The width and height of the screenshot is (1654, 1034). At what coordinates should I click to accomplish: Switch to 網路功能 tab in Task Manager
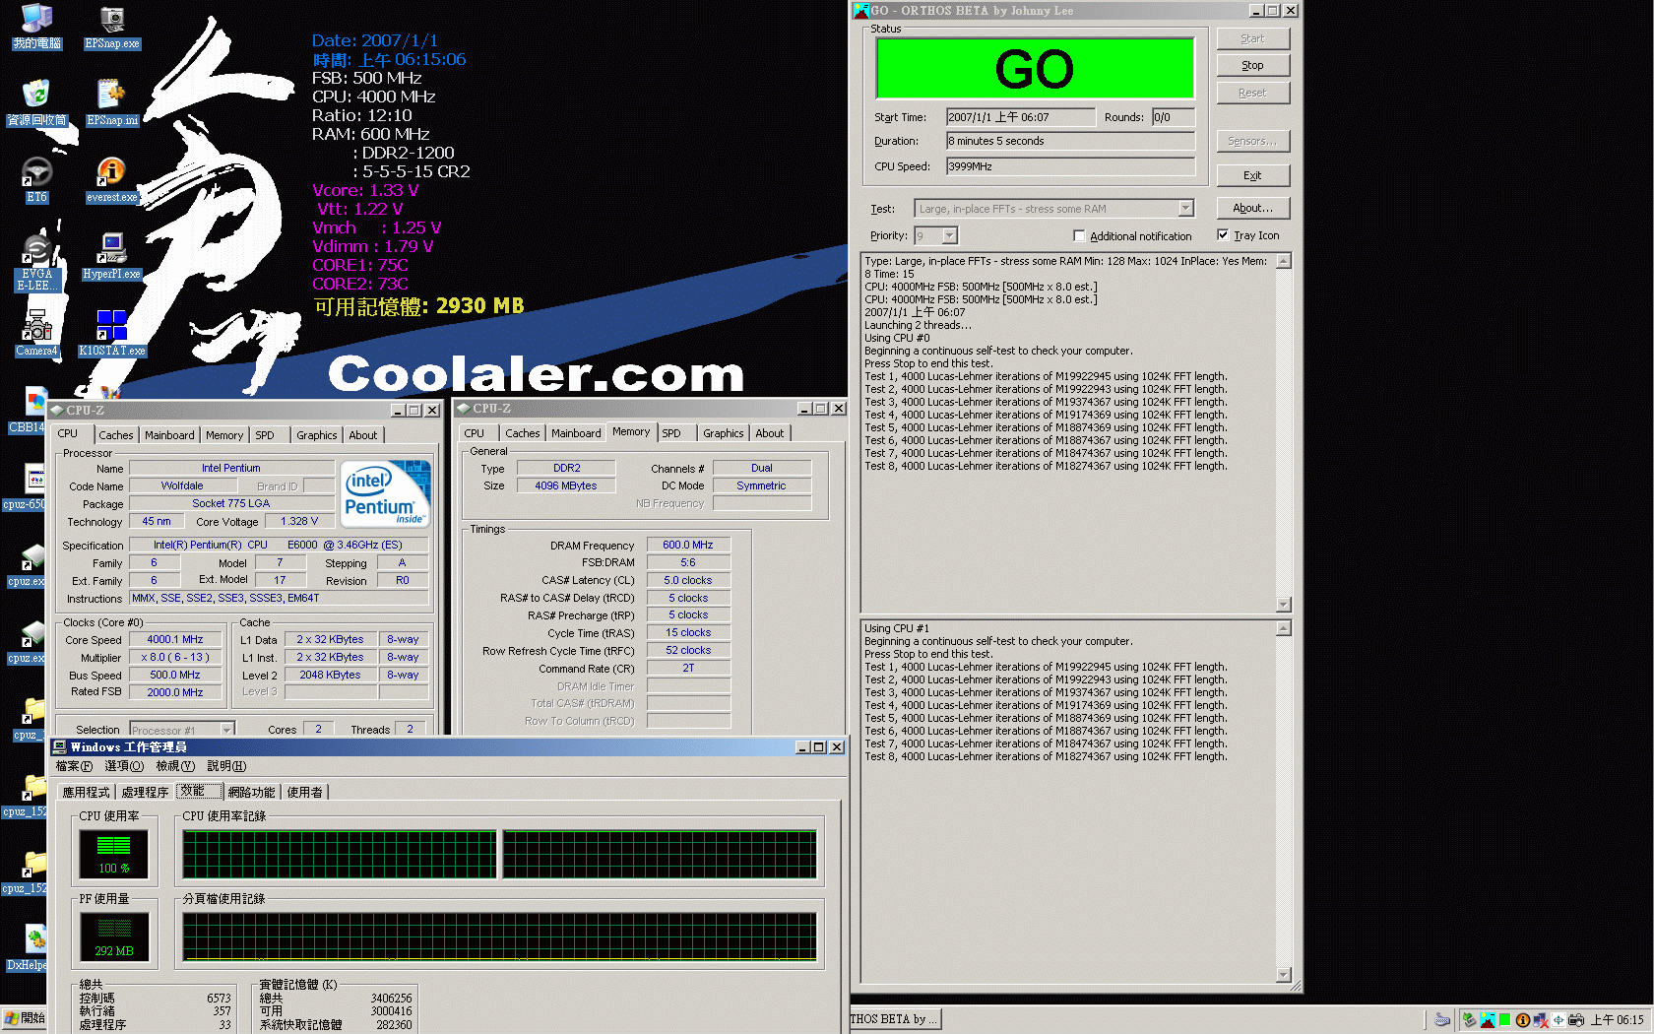(252, 792)
